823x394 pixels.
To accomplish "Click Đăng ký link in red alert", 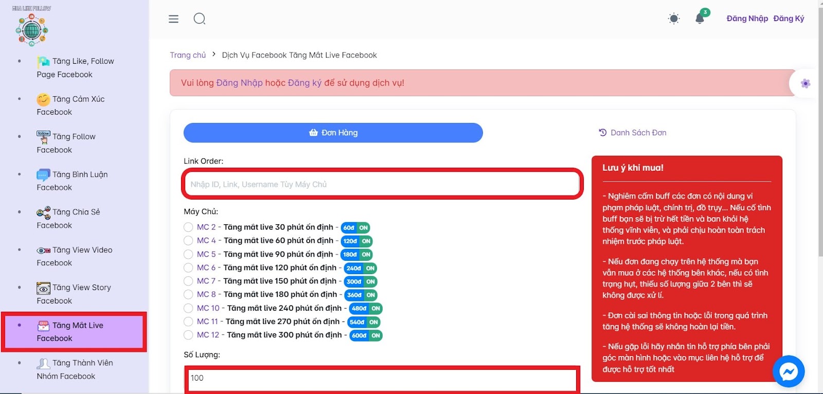I will [x=305, y=83].
